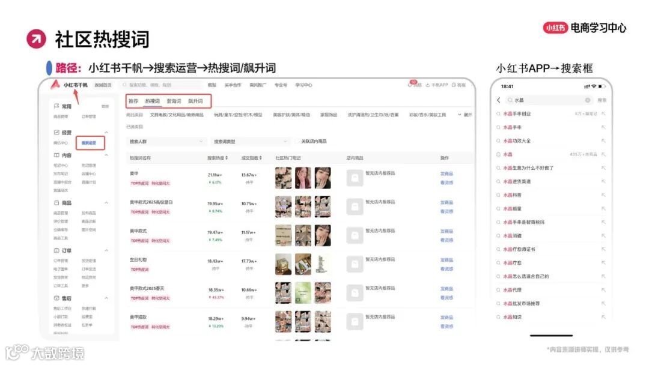This screenshot has height=365, width=649.
Task: Click the 内容 book icon in sidebar
Action: [x=56, y=155]
